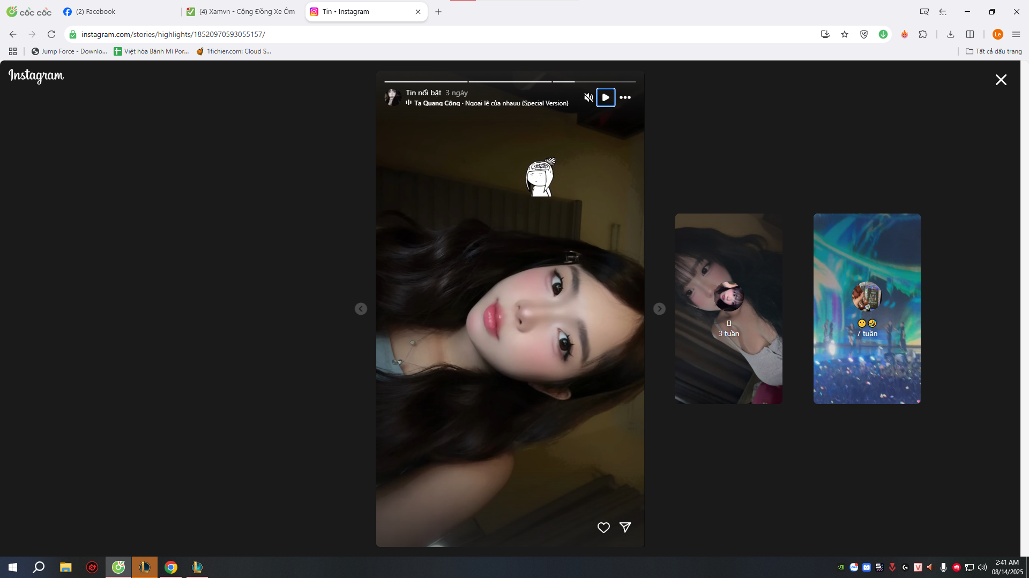The height and width of the screenshot is (578, 1029).
Task: Mute the story audio
Action: 588,97
